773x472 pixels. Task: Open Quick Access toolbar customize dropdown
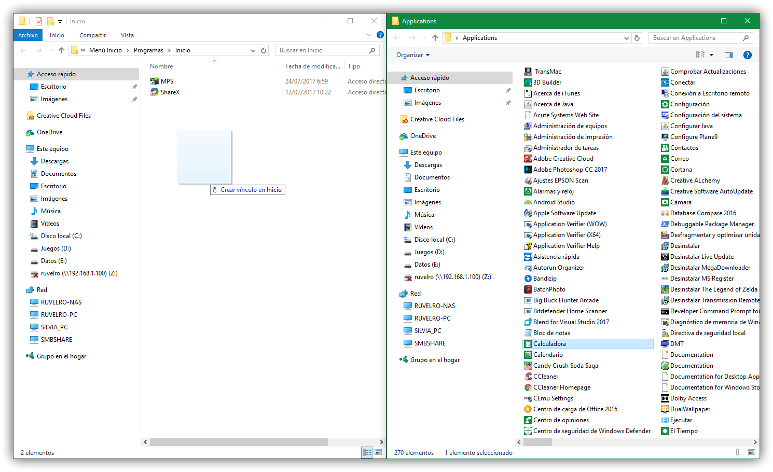pos(60,21)
